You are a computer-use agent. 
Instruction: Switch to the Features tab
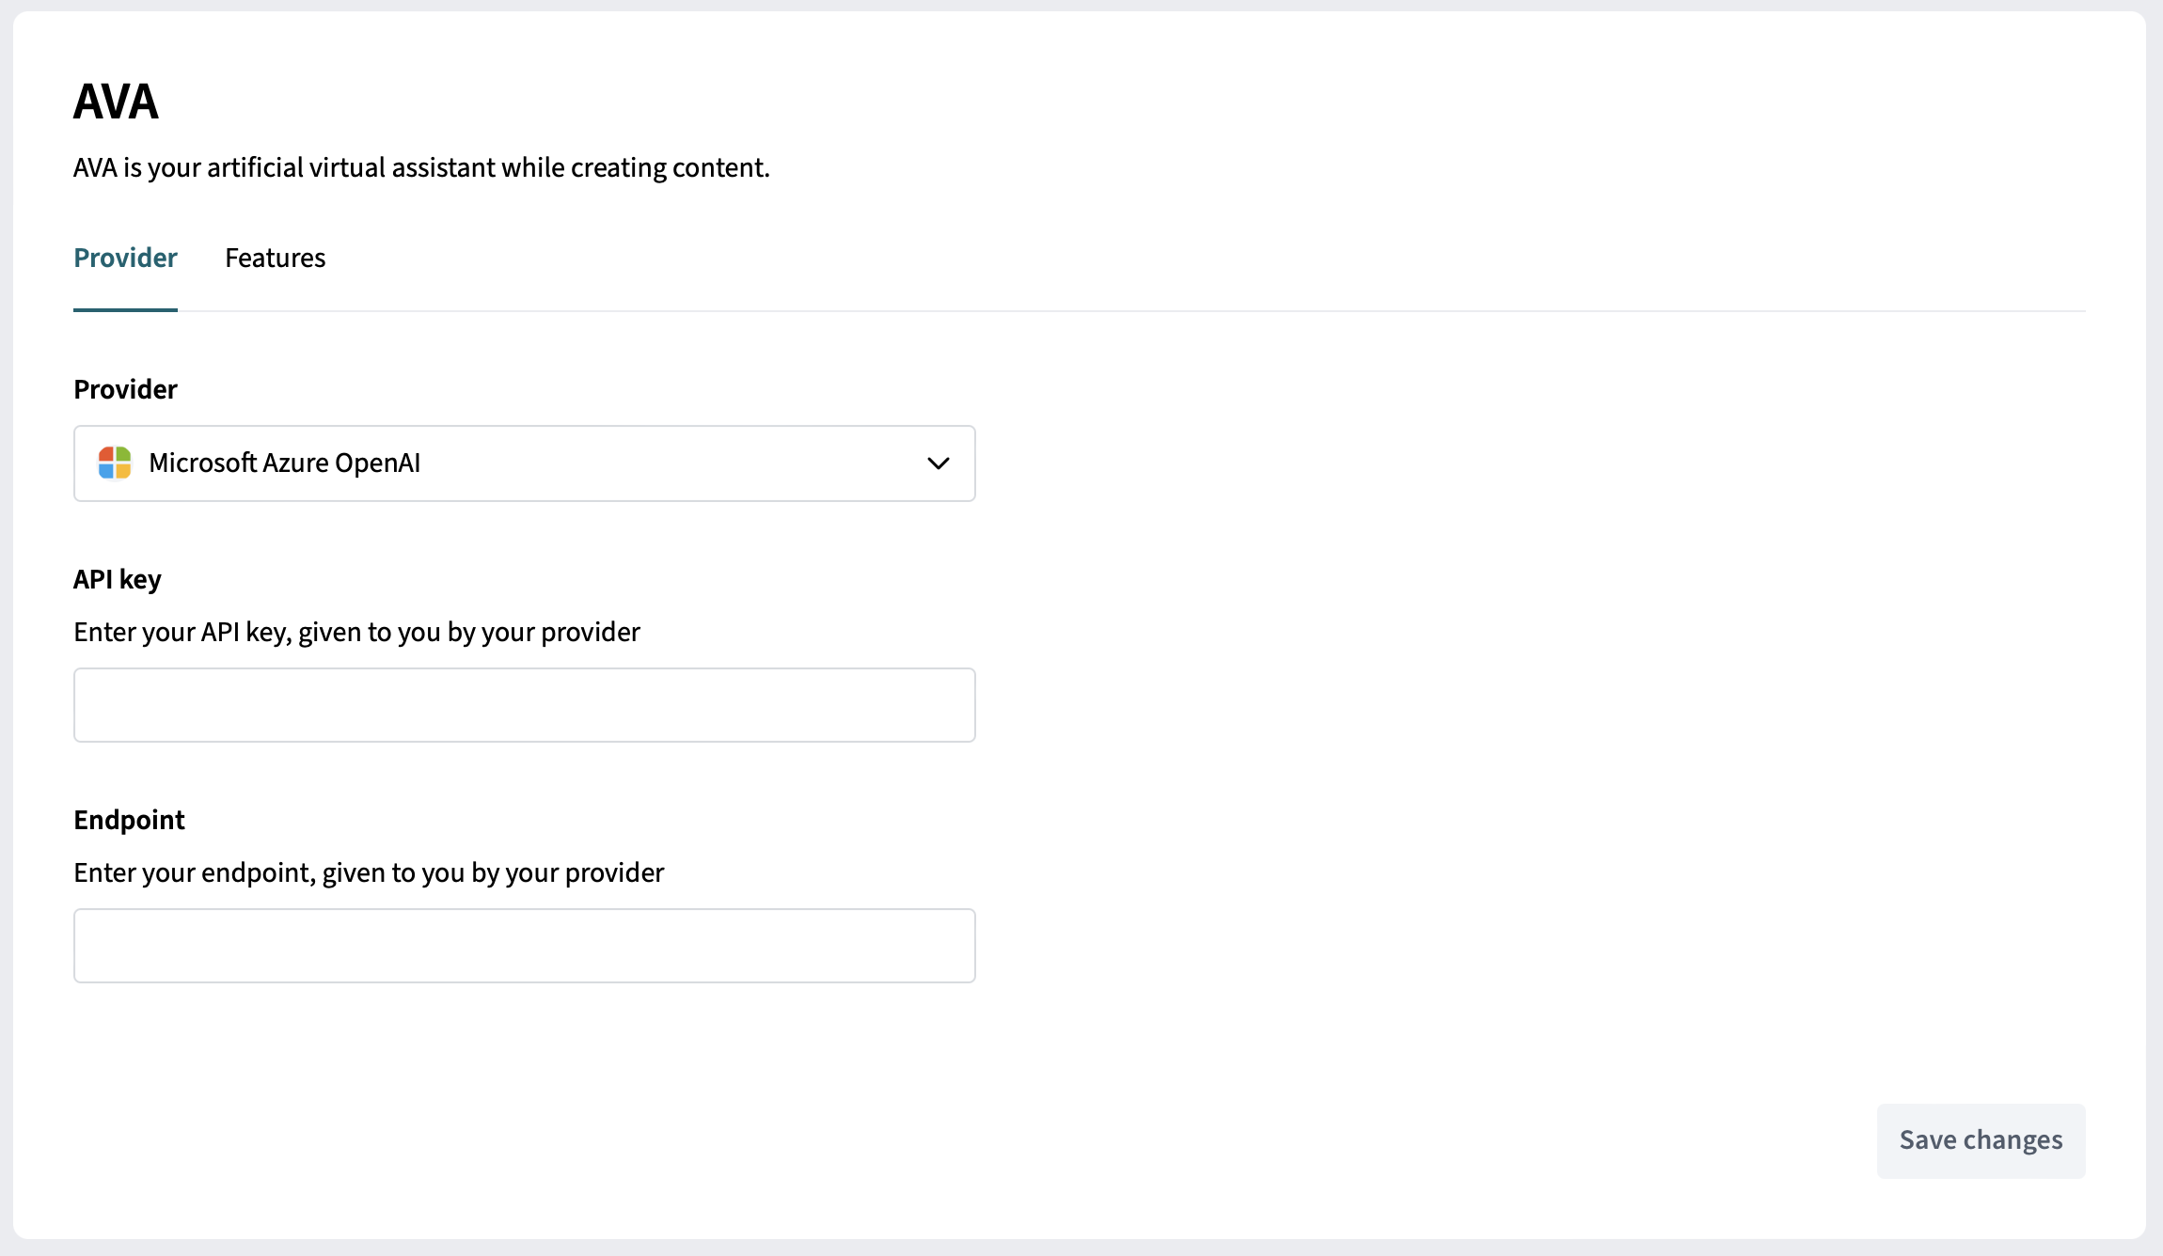coord(275,258)
